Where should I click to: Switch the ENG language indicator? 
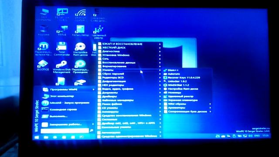[257, 136]
